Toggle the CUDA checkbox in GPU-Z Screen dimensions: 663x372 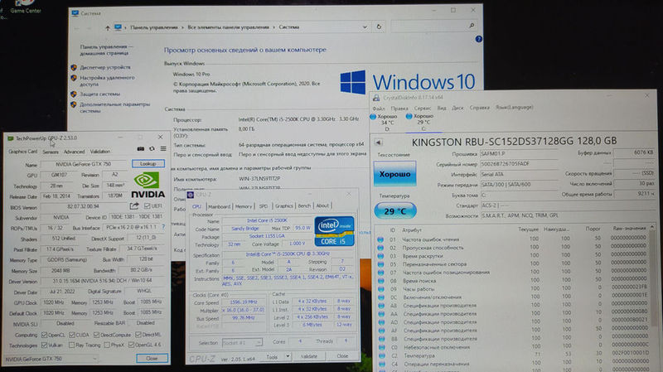coord(72,335)
